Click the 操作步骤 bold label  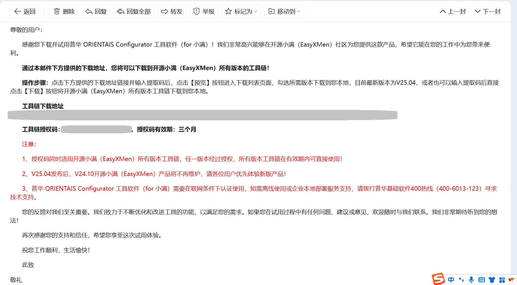point(35,83)
